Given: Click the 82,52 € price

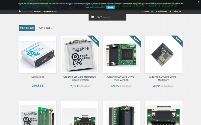Looking at the screenshot, I should point(74,86).
